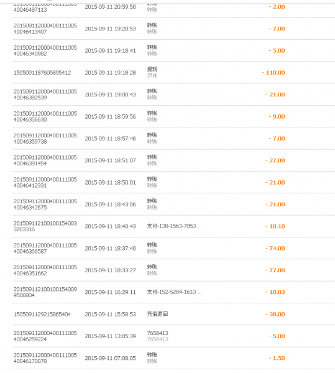
Task: Click the 转账 entry at 18:59:56
Action: coord(152,113)
